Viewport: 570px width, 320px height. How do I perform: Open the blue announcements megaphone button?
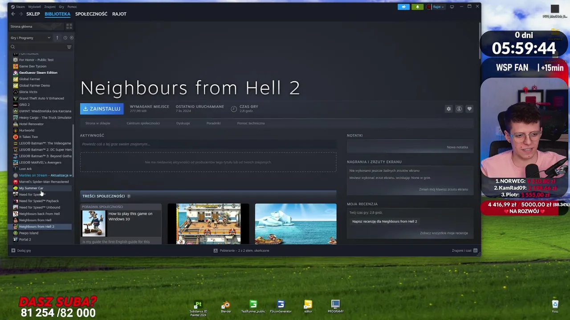[403, 7]
